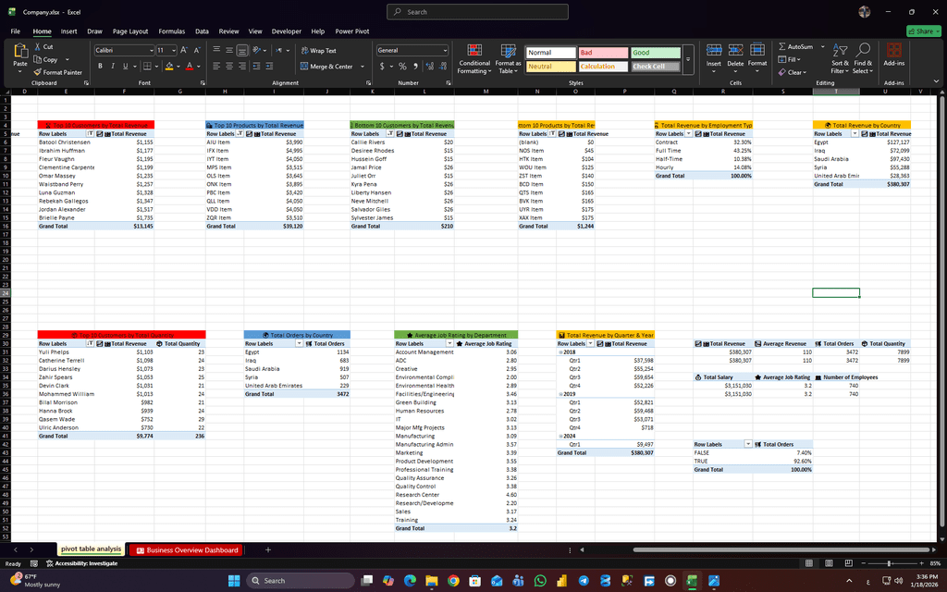Open Sort & Filter tool
The height and width of the screenshot is (592, 947).
[840, 57]
